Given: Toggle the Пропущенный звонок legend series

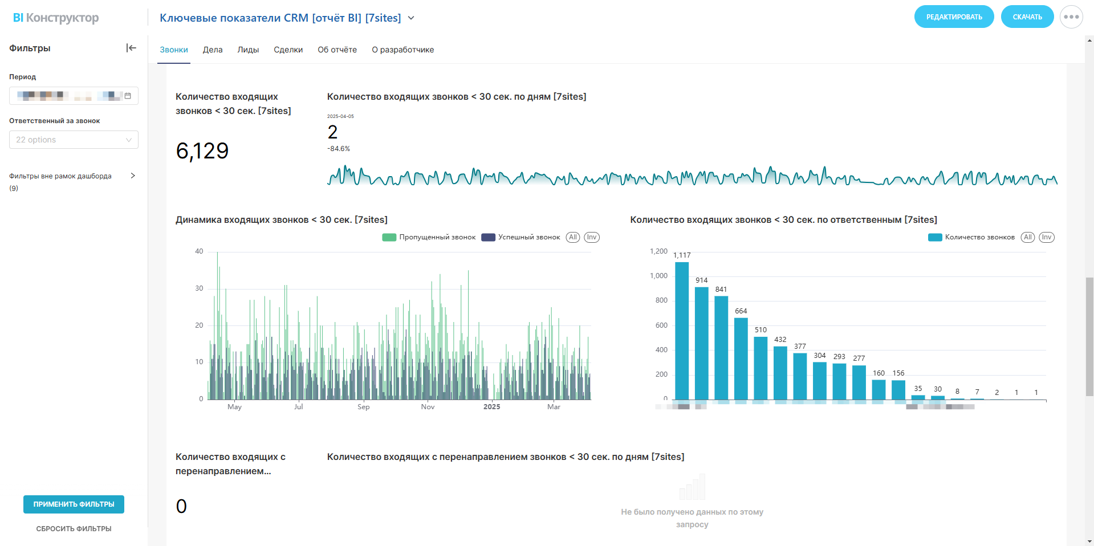Looking at the screenshot, I should 429,237.
